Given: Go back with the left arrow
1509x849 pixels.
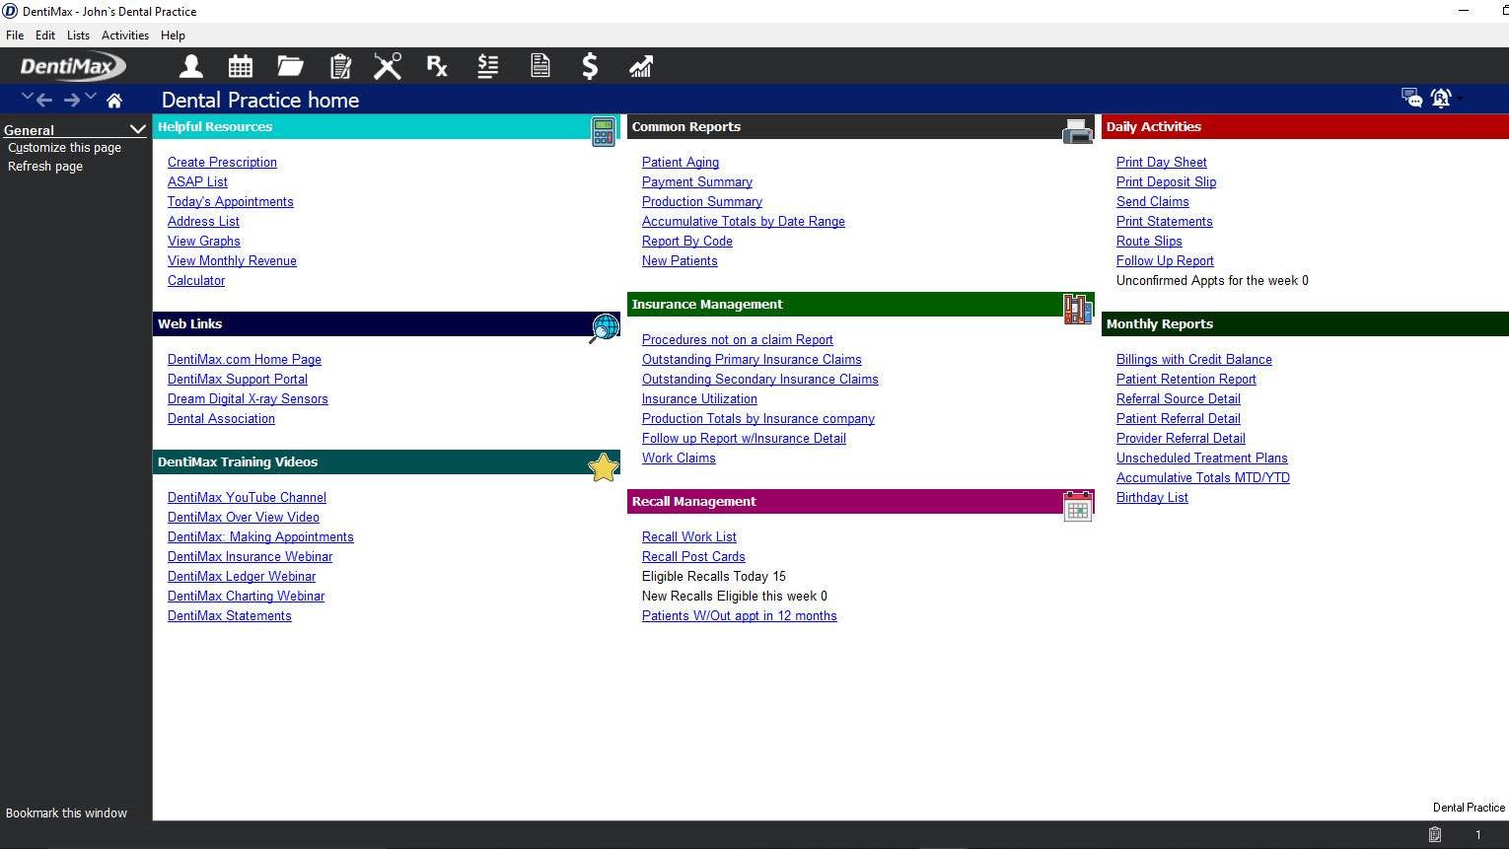Looking at the screenshot, I should 44,100.
